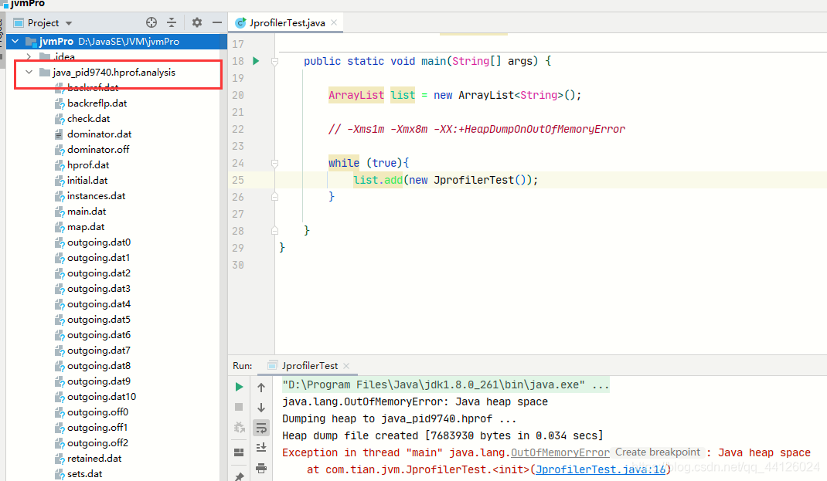Click fold end marker at line 28
The width and height of the screenshot is (827, 481).
coord(275,231)
